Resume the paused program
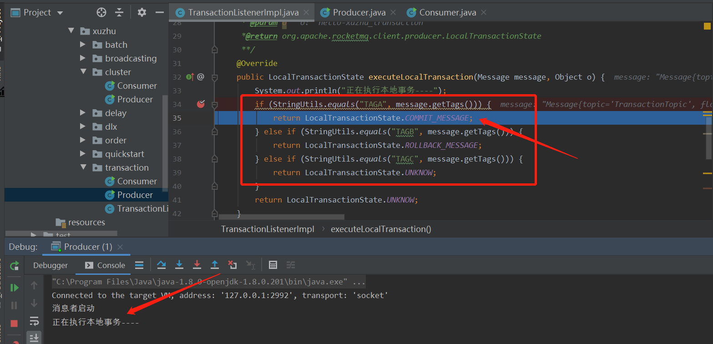This screenshot has width=713, height=344. tap(15, 288)
